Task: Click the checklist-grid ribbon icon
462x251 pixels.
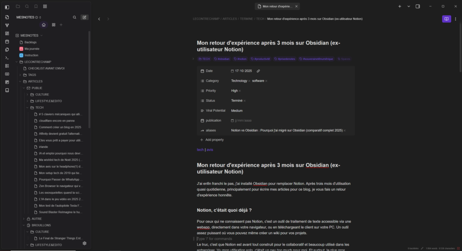Action: (x=7, y=66)
